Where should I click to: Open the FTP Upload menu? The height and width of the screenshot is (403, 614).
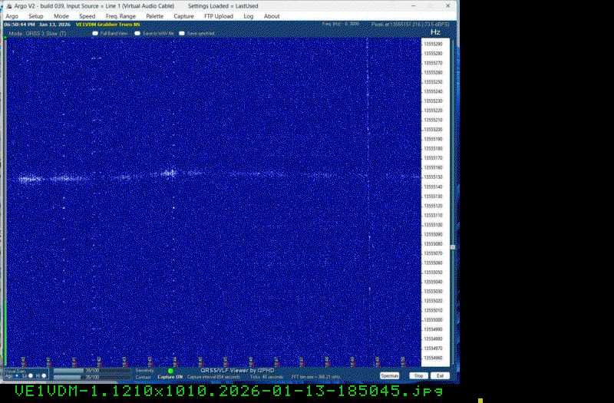tap(219, 16)
